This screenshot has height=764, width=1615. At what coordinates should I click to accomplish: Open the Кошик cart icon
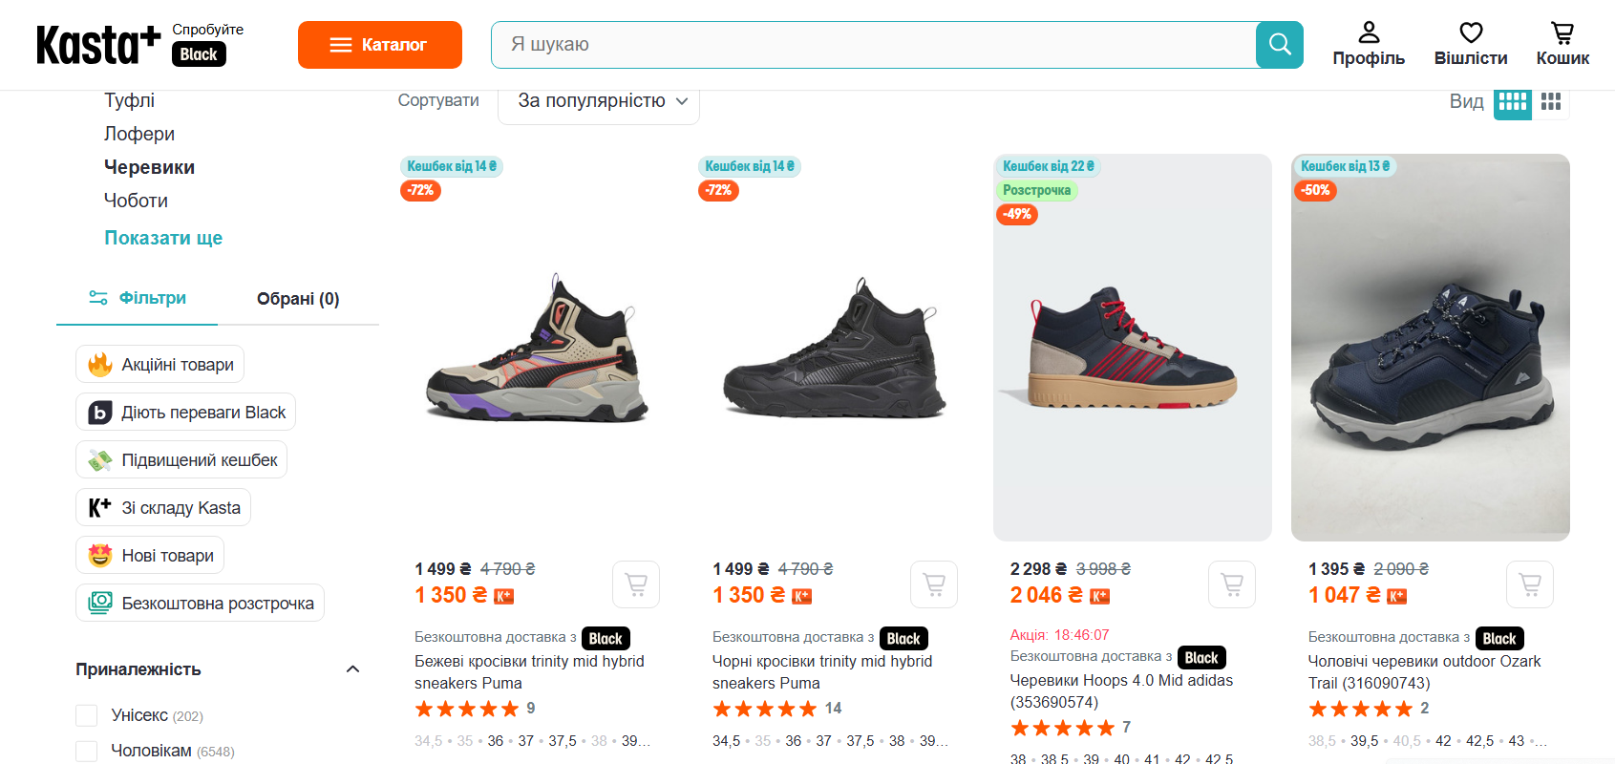pyautogui.click(x=1562, y=44)
